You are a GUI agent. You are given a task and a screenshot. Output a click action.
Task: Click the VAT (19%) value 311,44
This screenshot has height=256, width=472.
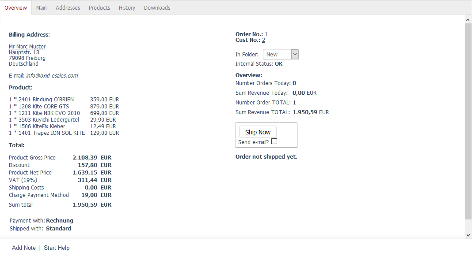click(88, 180)
